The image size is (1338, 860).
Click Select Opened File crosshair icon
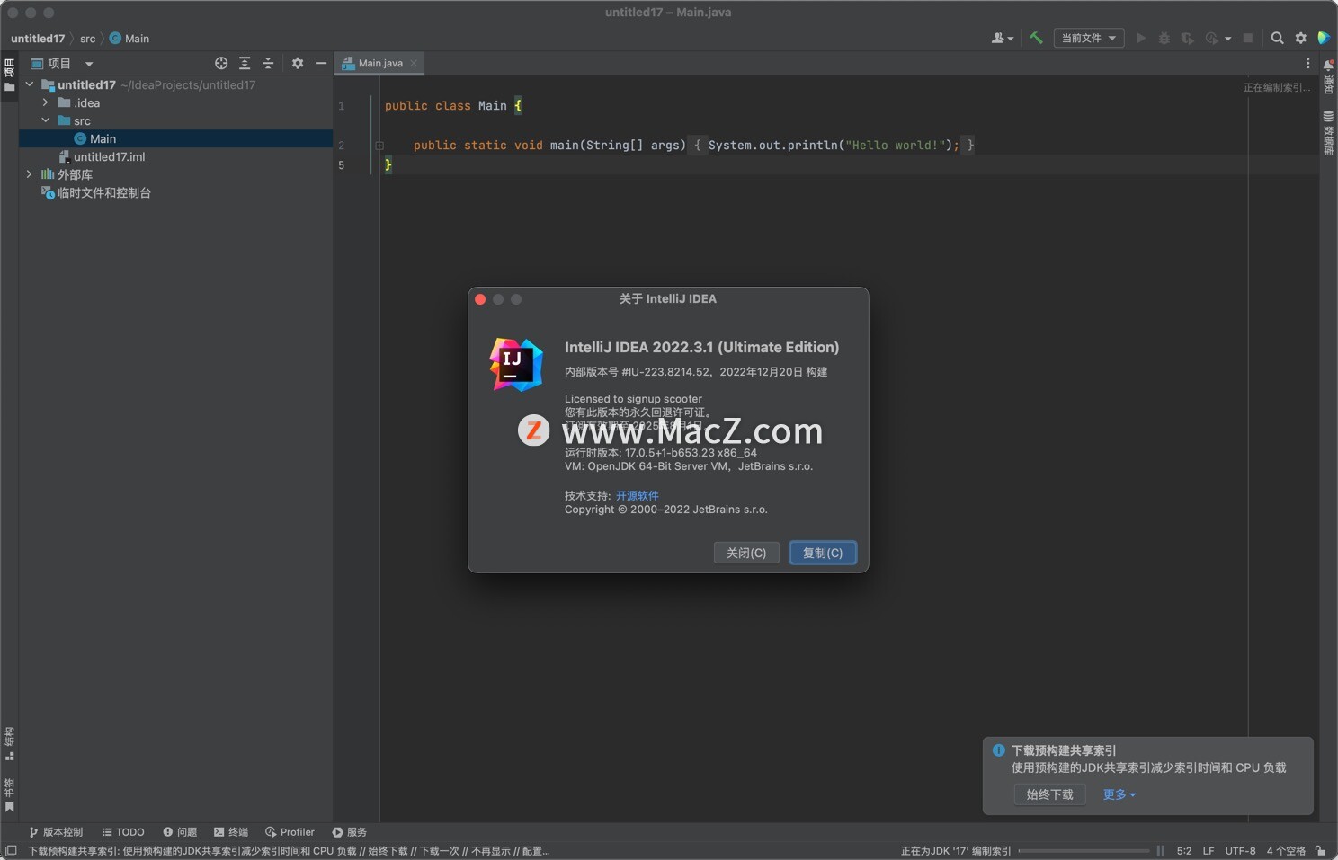coord(221,63)
